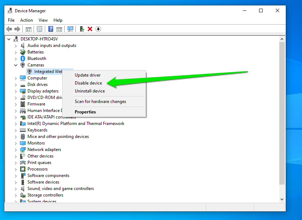Click the Back arrow toolbar icon

pos(9,29)
